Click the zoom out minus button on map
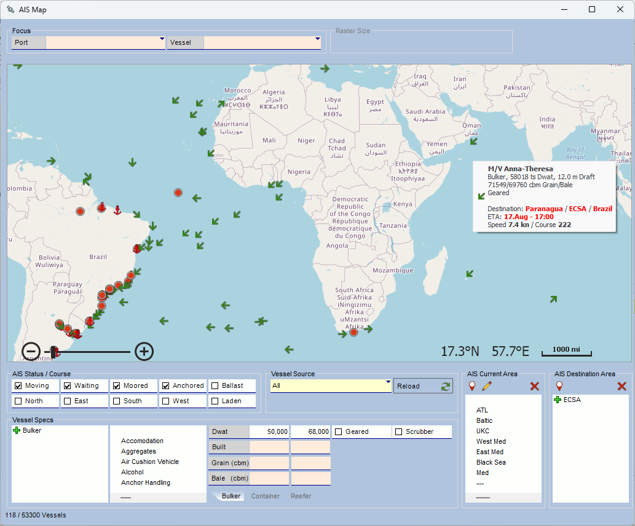The height and width of the screenshot is (526, 635). (31, 351)
